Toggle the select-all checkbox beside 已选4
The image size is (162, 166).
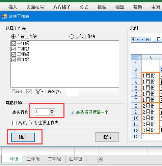[x=29, y=92]
